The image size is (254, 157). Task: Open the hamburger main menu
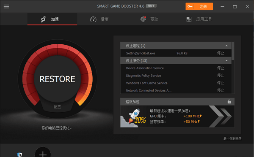click(6, 6)
